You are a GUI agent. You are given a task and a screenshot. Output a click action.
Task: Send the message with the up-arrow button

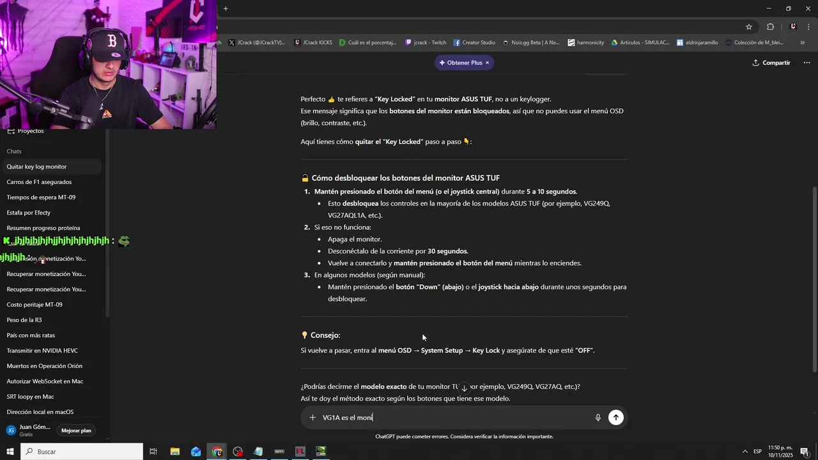tap(616, 418)
